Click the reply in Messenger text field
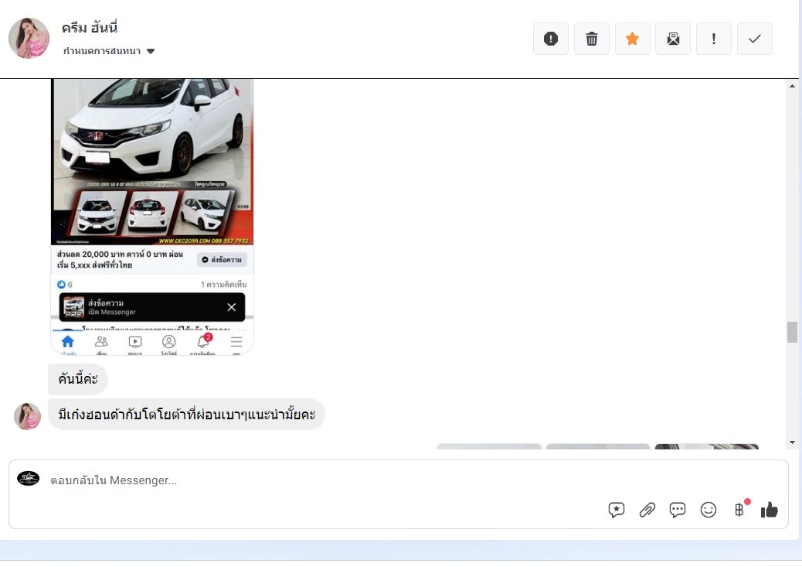This screenshot has width=802, height=567. coord(309,480)
